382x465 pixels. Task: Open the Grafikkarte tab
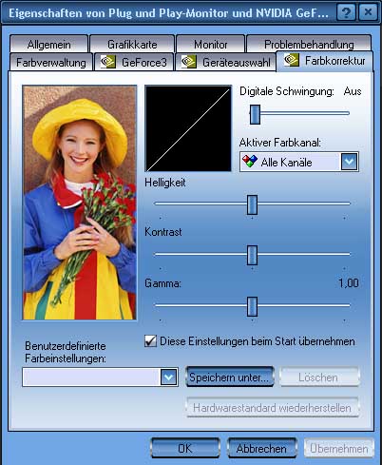click(x=132, y=44)
